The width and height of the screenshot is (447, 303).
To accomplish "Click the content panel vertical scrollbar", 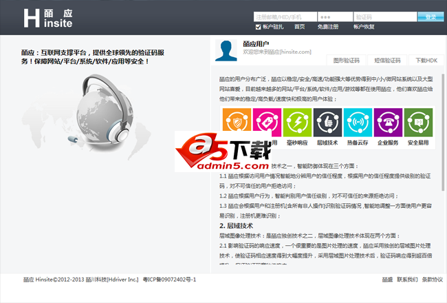I will coord(443,132).
